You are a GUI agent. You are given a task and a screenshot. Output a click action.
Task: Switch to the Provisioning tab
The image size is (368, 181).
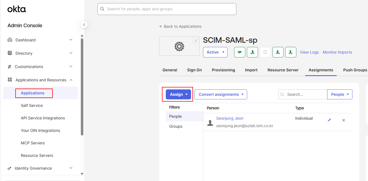point(223,70)
